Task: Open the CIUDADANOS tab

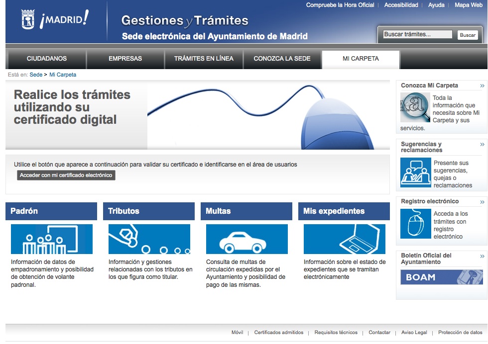Action: pyautogui.click(x=46, y=59)
